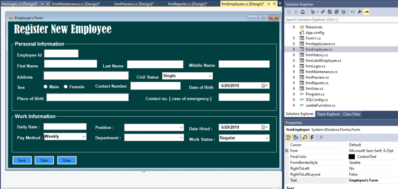
Task: Toggle Show All Files icon
Action: click(344, 12)
